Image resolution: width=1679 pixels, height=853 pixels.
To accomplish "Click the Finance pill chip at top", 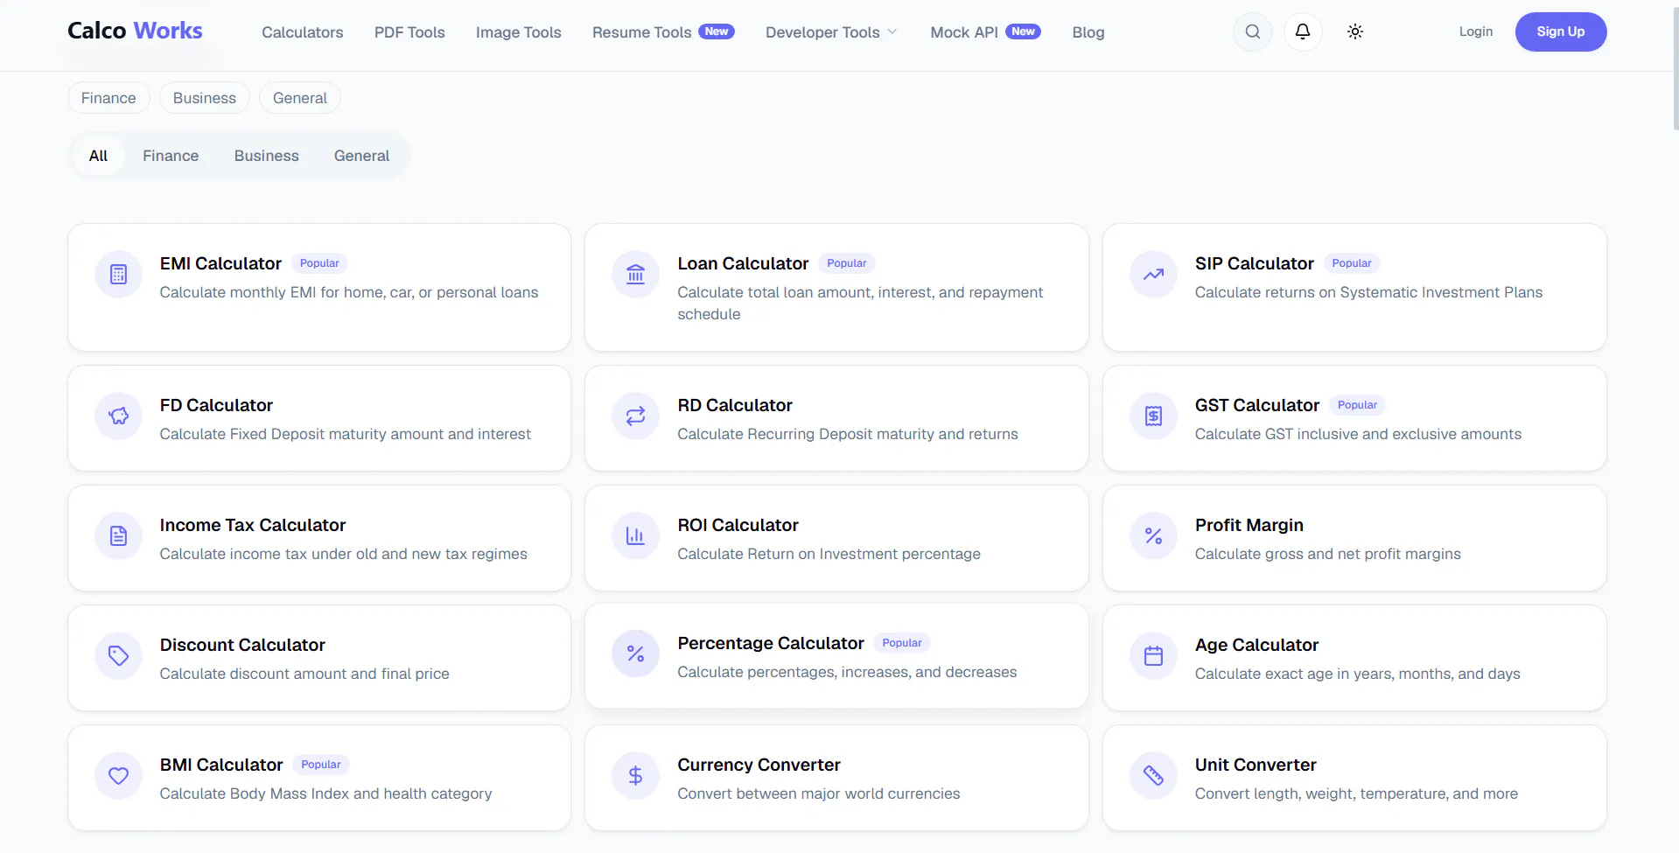I will [108, 98].
